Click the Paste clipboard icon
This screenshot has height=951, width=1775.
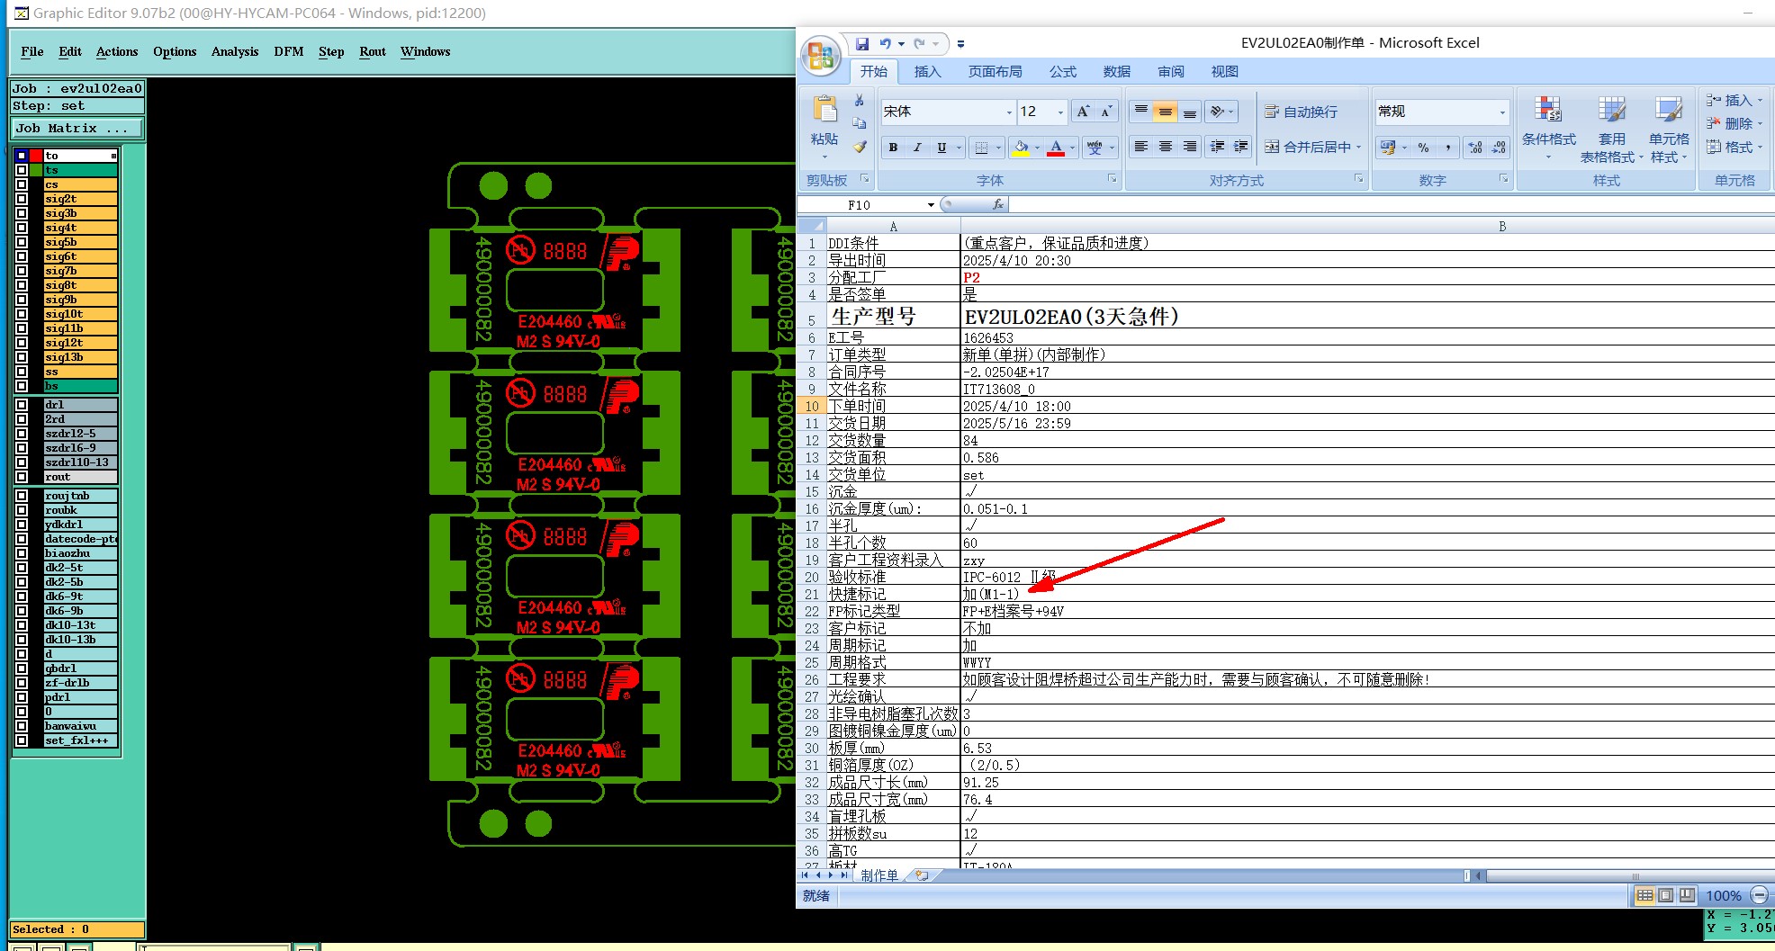click(x=824, y=110)
